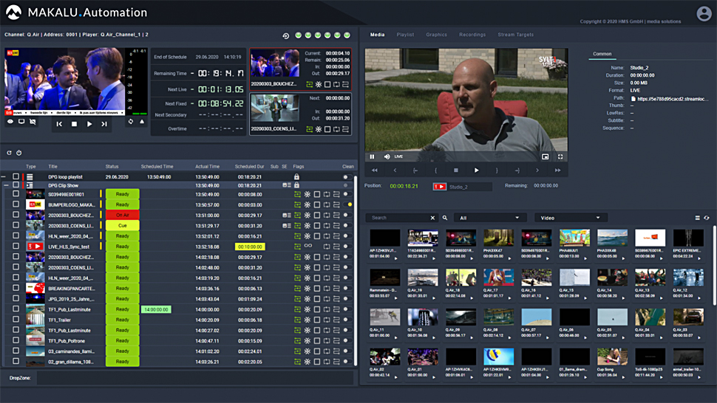Click the asterisk flag on BUMPERLOGO_MAKA row
The image size is (717, 403).
tap(307, 205)
